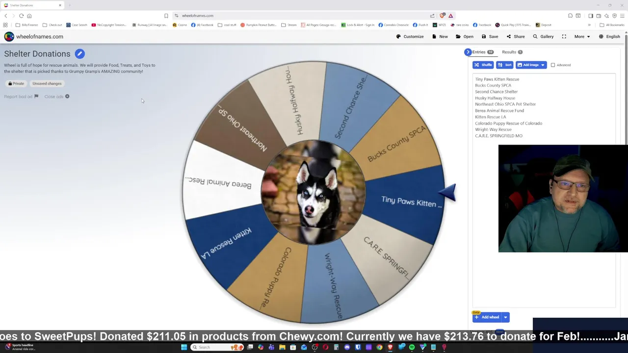Open Spotify from the taskbar

412,347
